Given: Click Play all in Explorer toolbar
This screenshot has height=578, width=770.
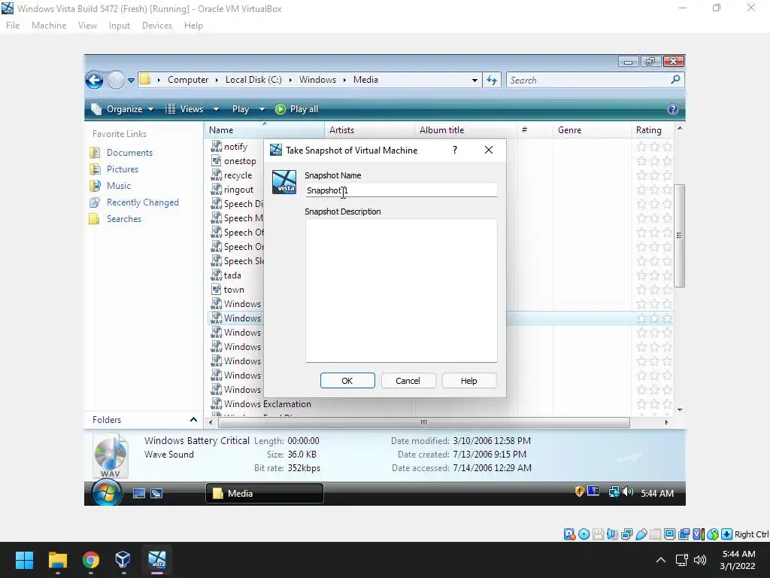Looking at the screenshot, I should (x=296, y=109).
